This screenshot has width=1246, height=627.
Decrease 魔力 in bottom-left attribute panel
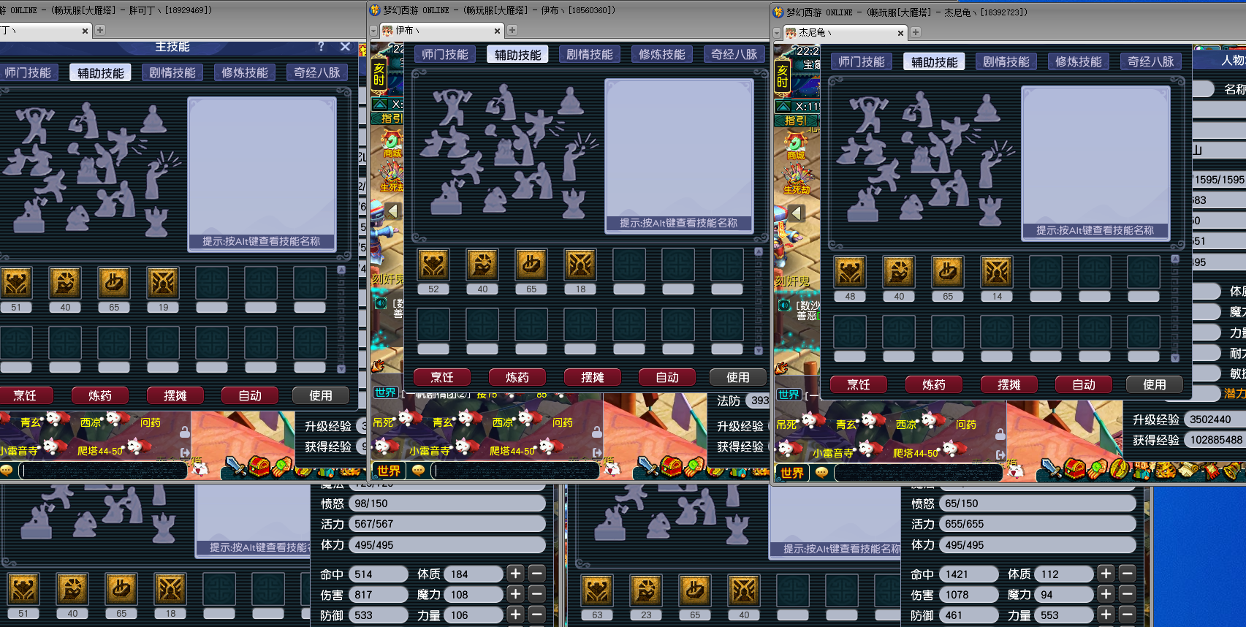point(537,594)
